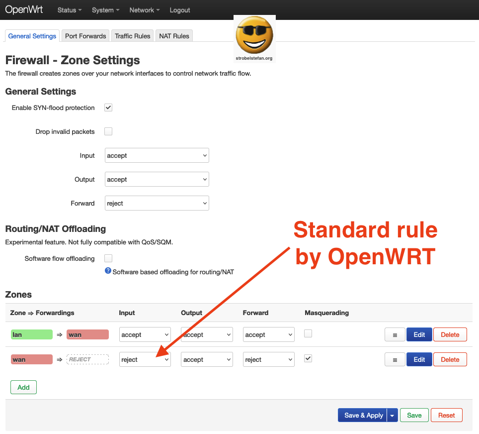Click the reorder handle icon for lan zone
The height and width of the screenshot is (434, 479).
click(395, 335)
